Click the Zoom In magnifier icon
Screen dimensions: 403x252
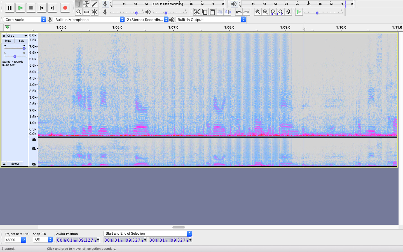click(x=258, y=12)
